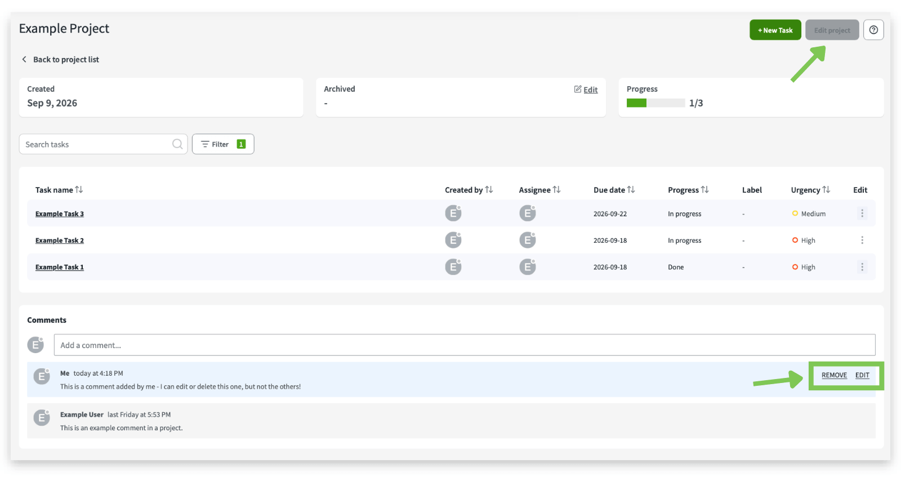This screenshot has width=901, height=481.
Task: Click the Filter lines icon
Action: point(205,144)
